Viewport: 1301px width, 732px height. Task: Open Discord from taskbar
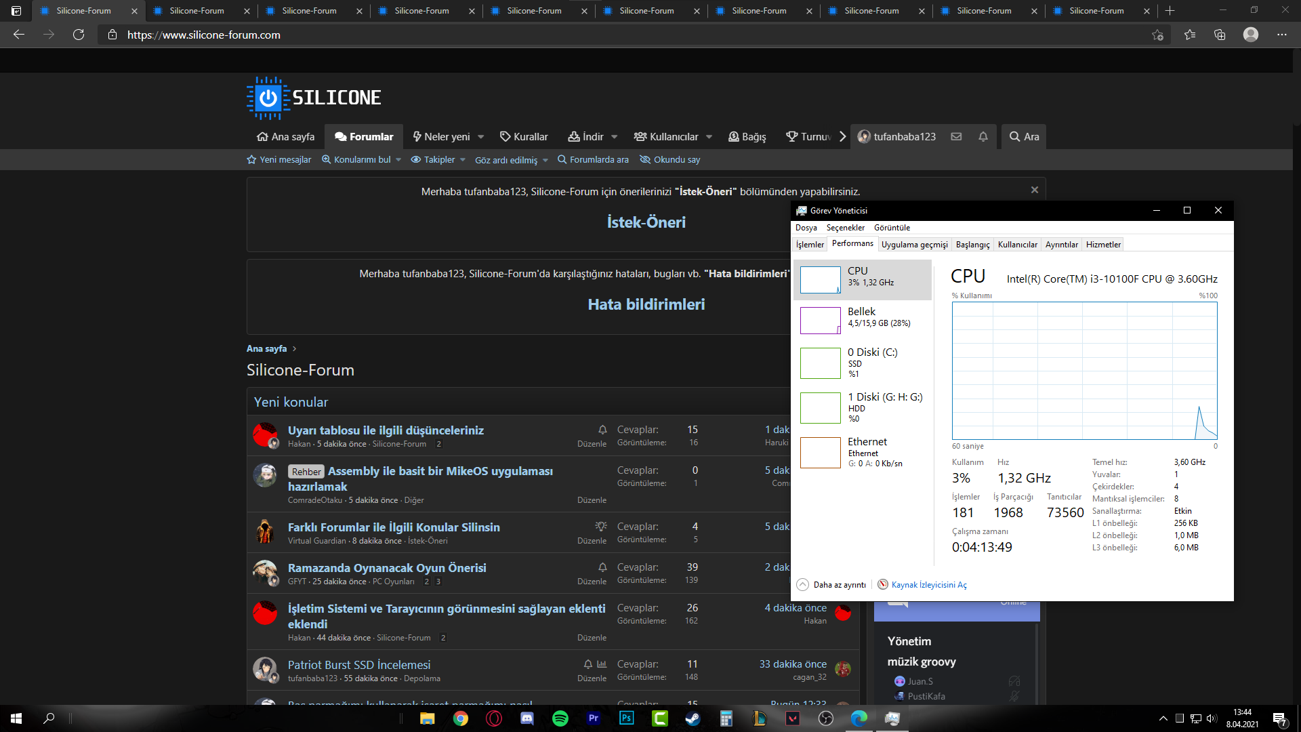pos(527,718)
